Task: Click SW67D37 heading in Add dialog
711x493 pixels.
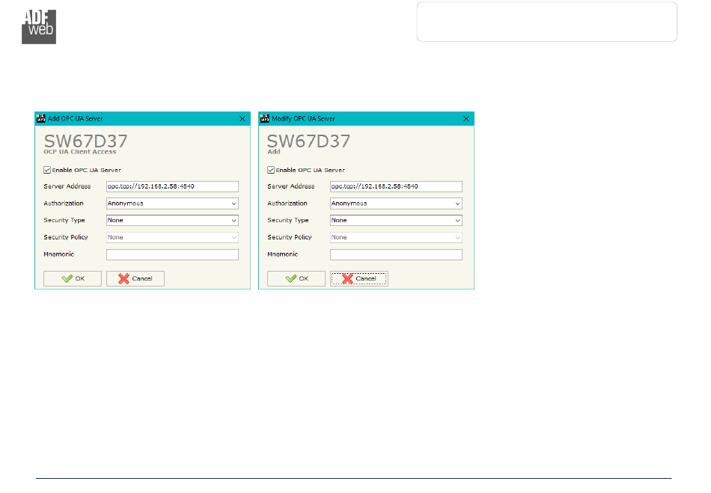Action: tap(85, 141)
